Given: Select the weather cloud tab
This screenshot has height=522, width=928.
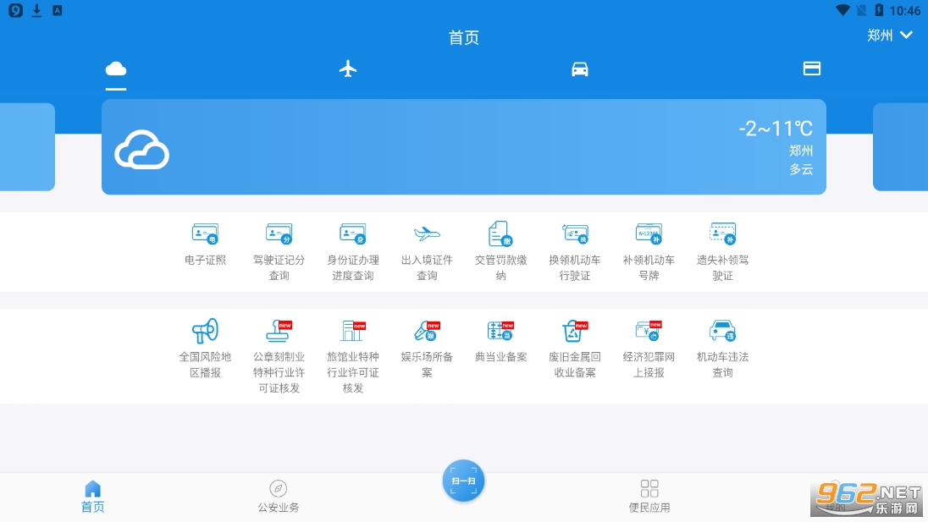Looking at the screenshot, I should (116, 69).
